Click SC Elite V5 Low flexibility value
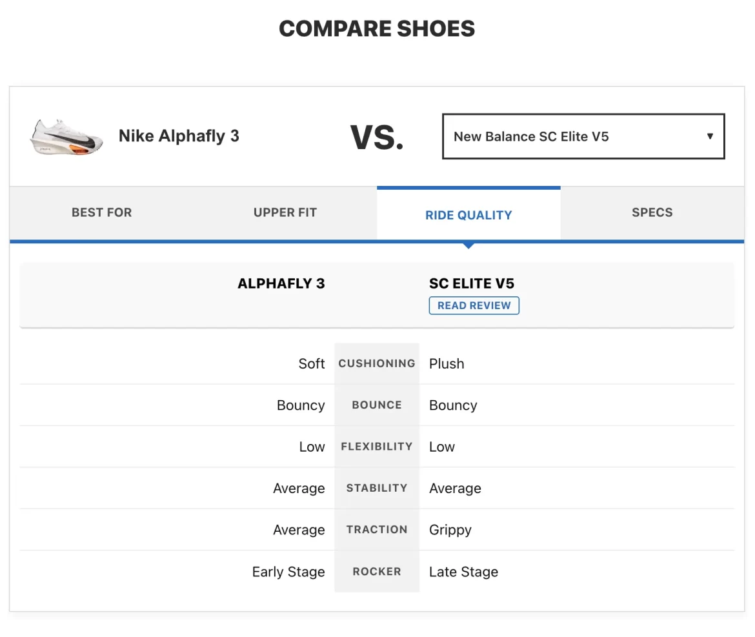755x637 pixels. [x=441, y=447]
